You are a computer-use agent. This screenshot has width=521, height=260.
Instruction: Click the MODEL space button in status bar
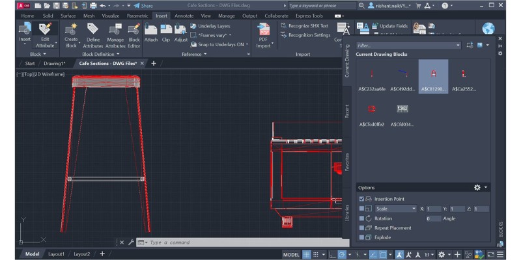[291, 255]
